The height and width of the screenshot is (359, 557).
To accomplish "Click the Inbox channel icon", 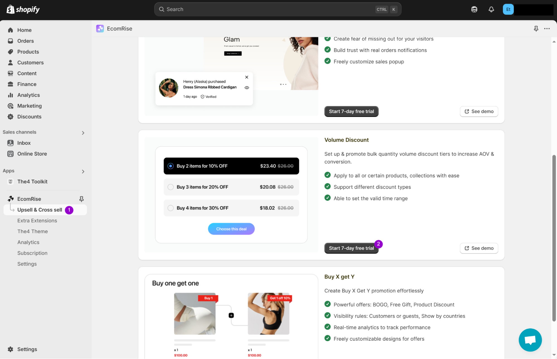I will click(x=11, y=143).
